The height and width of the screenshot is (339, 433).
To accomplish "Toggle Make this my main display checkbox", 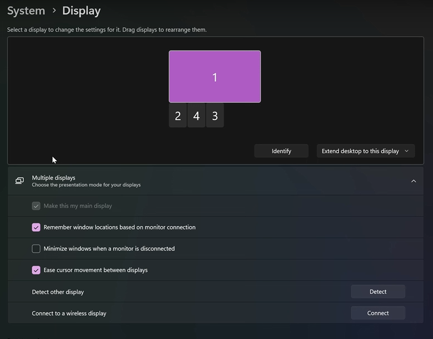I will [x=36, y=206].
